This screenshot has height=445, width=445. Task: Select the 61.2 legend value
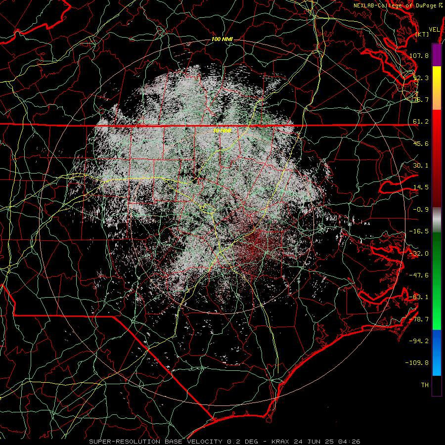tap(421, 122)
